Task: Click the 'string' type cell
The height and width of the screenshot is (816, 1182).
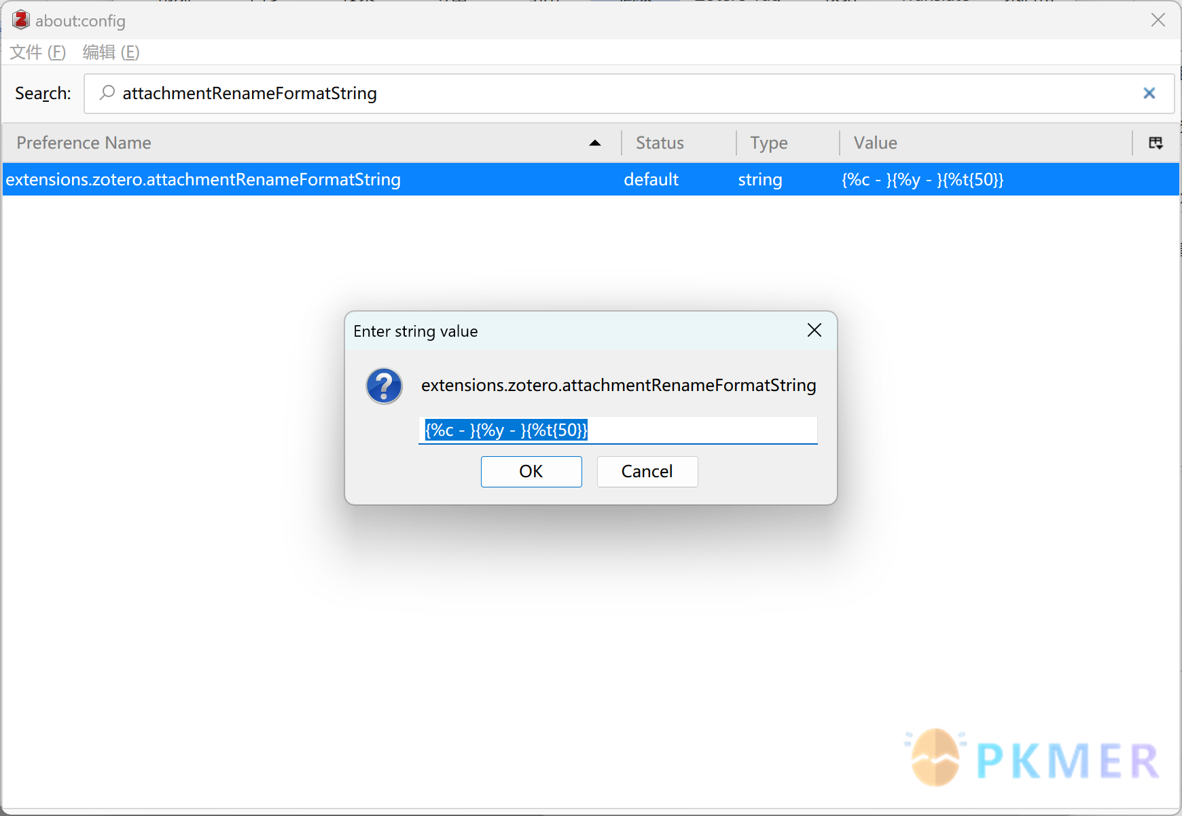Action: click(760, 179)
